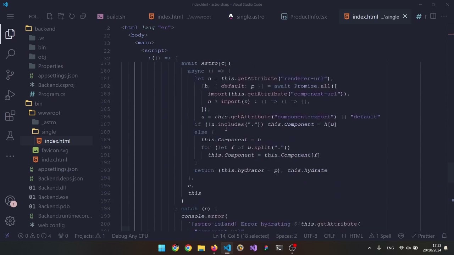Show additional views via ellipsis in activity bar
Screen dimensions: 454x255
[10, 156]
